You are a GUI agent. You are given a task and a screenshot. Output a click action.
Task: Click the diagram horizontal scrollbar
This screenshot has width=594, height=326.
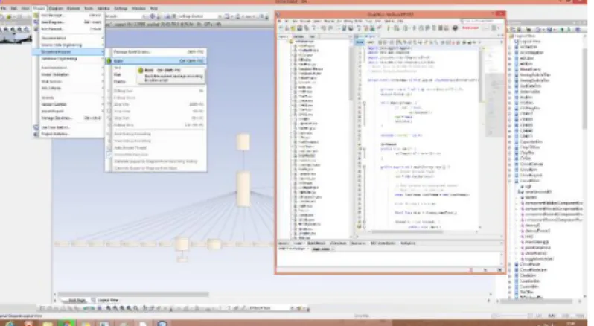click(x=132, y=294)
